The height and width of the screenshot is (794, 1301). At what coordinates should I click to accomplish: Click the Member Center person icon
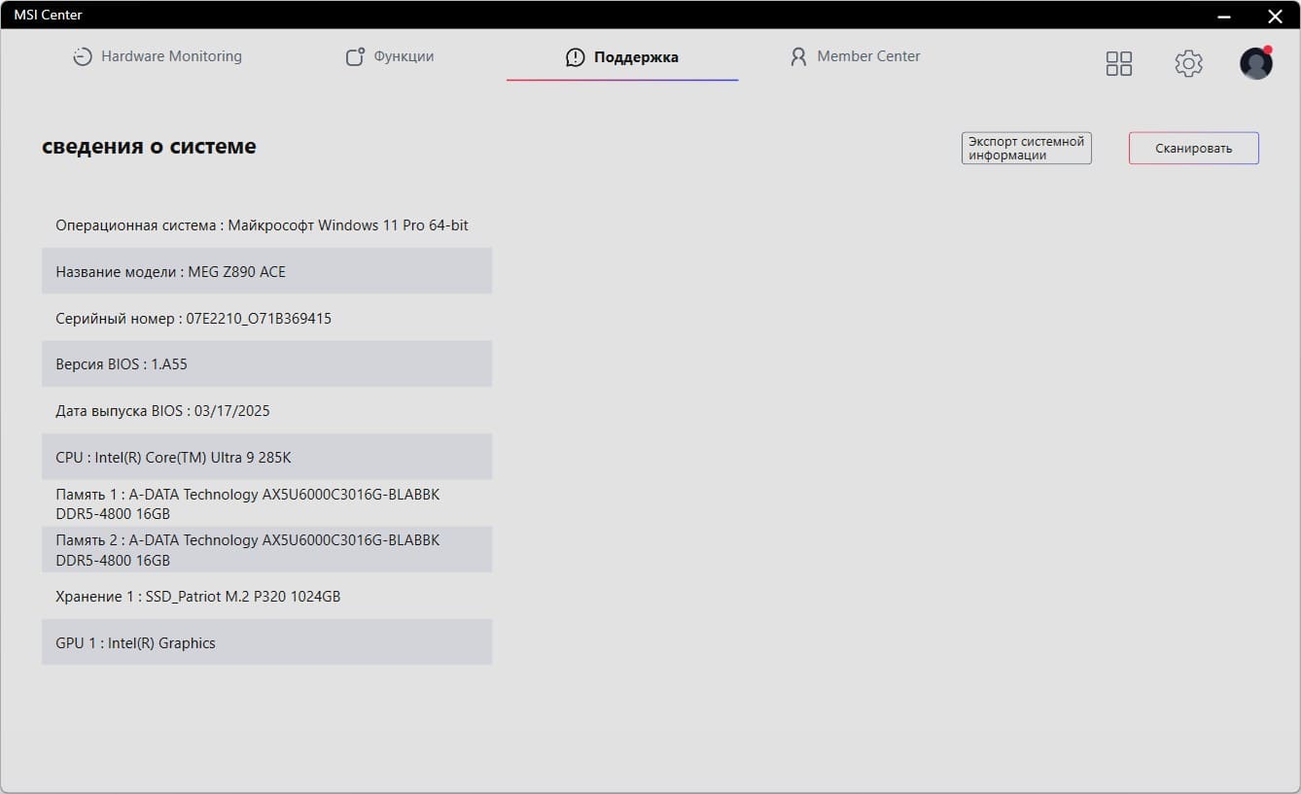(798, 56)
